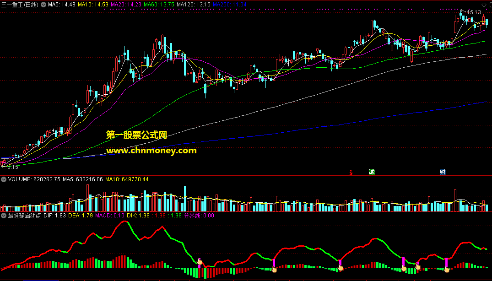492x281 pixels.
Task: Open the dropdown beside 三一重工(日线) title
Action: coord(43,5)
